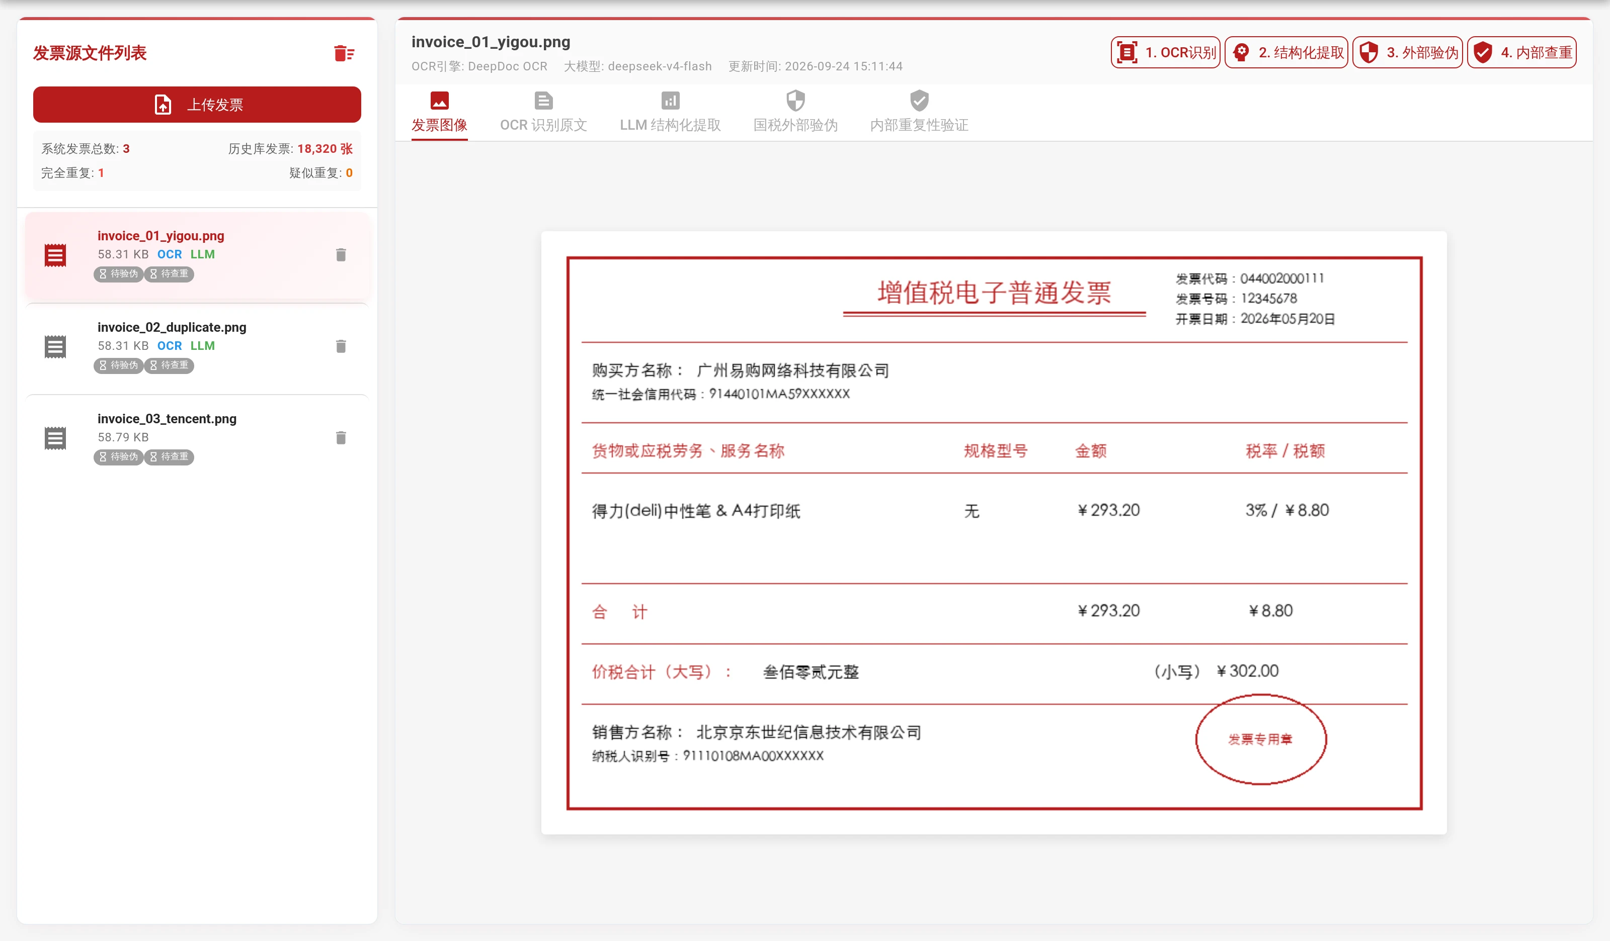Click the shield icon above 国税外部验伪
This screenshot has width=1610, height=941.
(x=795, y=100)
